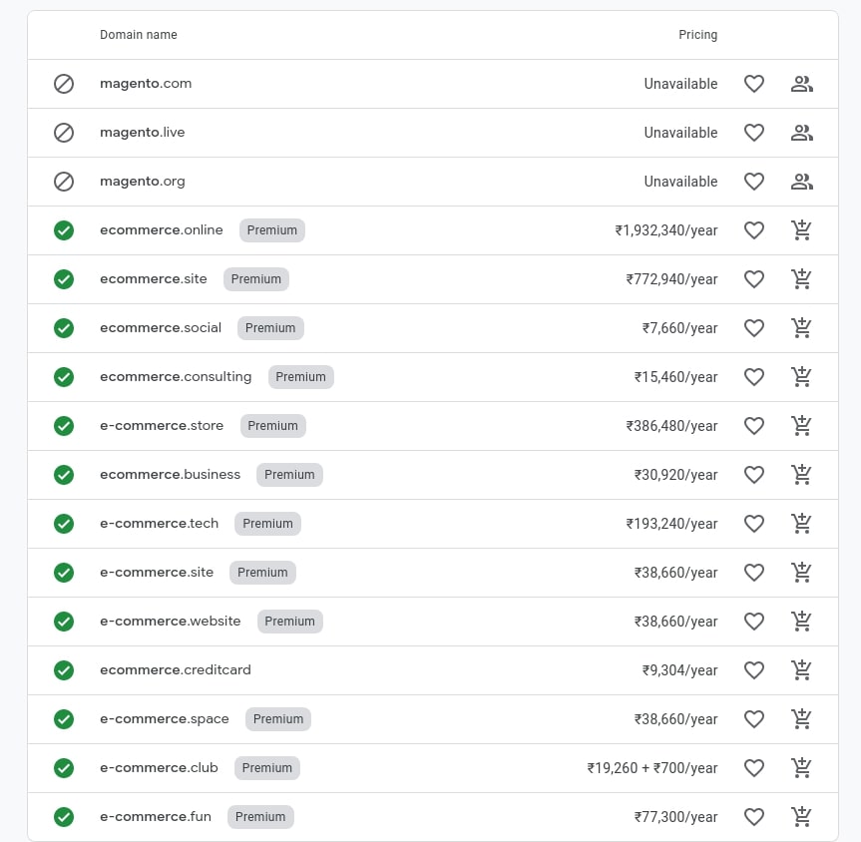Screen dimensions: 861x842
Task: Favorite the ecommerce.social domain
Action: pos(754,328)
